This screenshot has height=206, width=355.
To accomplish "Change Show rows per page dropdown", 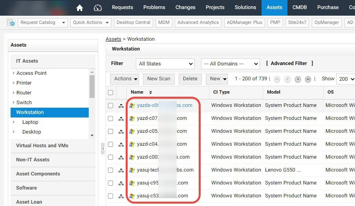I will [x=346, y=79].
